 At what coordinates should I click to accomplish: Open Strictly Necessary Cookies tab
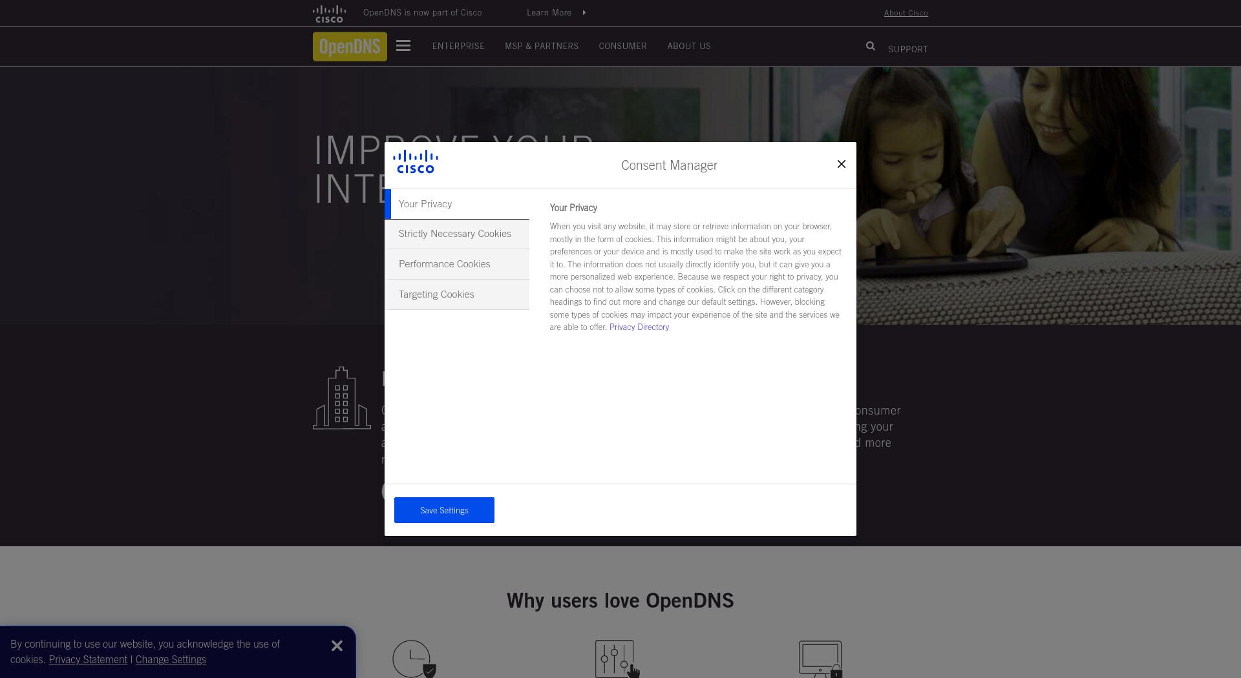click(x=457, y=234)
